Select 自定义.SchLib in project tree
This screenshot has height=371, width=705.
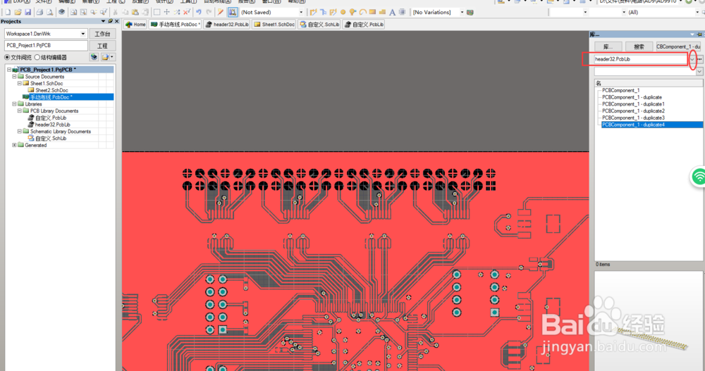click(51, 139)
